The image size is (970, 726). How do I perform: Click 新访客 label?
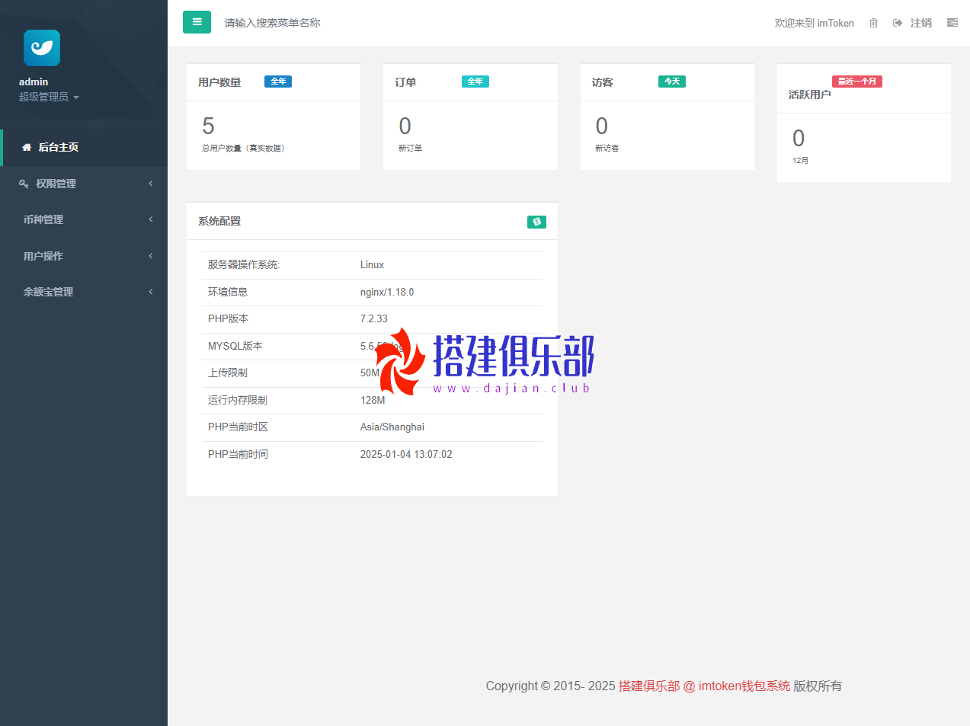tap(607, 148)
